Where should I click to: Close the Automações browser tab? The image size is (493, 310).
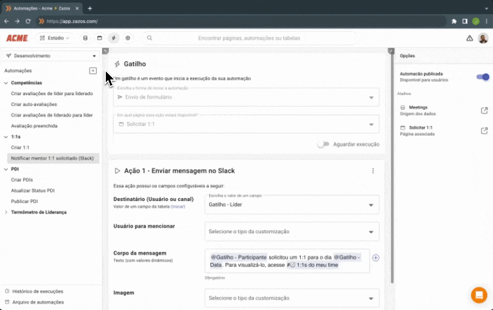[77, 8]
